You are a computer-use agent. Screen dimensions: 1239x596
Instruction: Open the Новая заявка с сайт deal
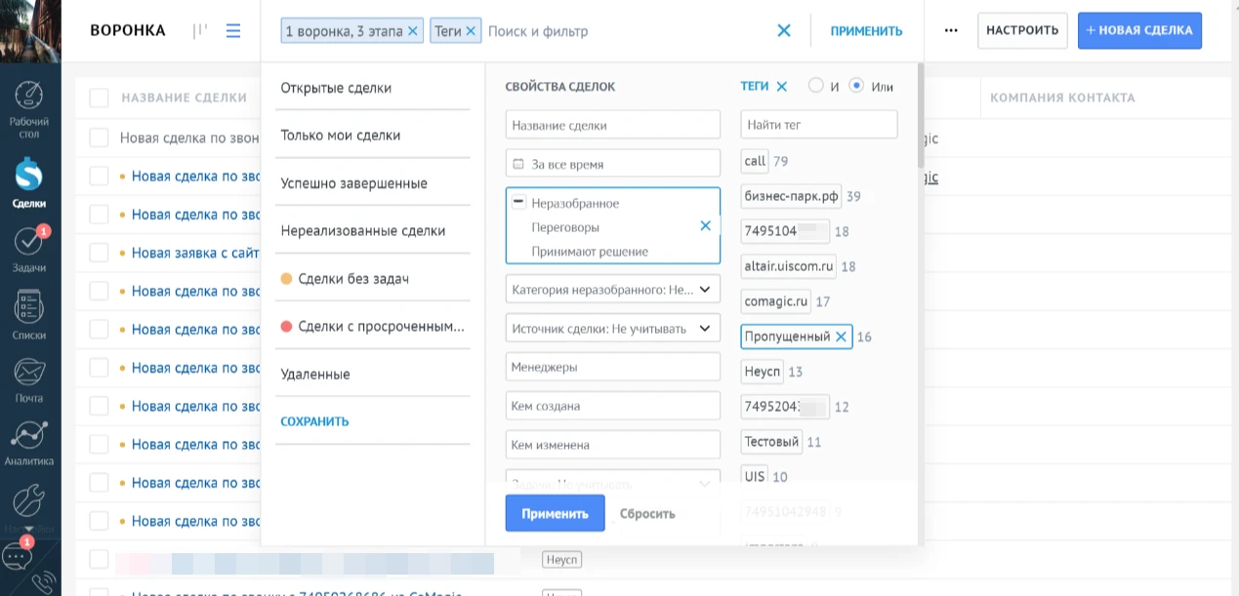point(194,254)
